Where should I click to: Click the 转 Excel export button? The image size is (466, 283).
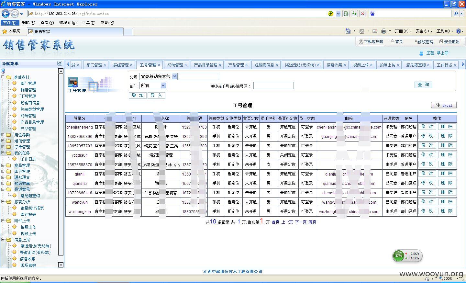[444, 105]
